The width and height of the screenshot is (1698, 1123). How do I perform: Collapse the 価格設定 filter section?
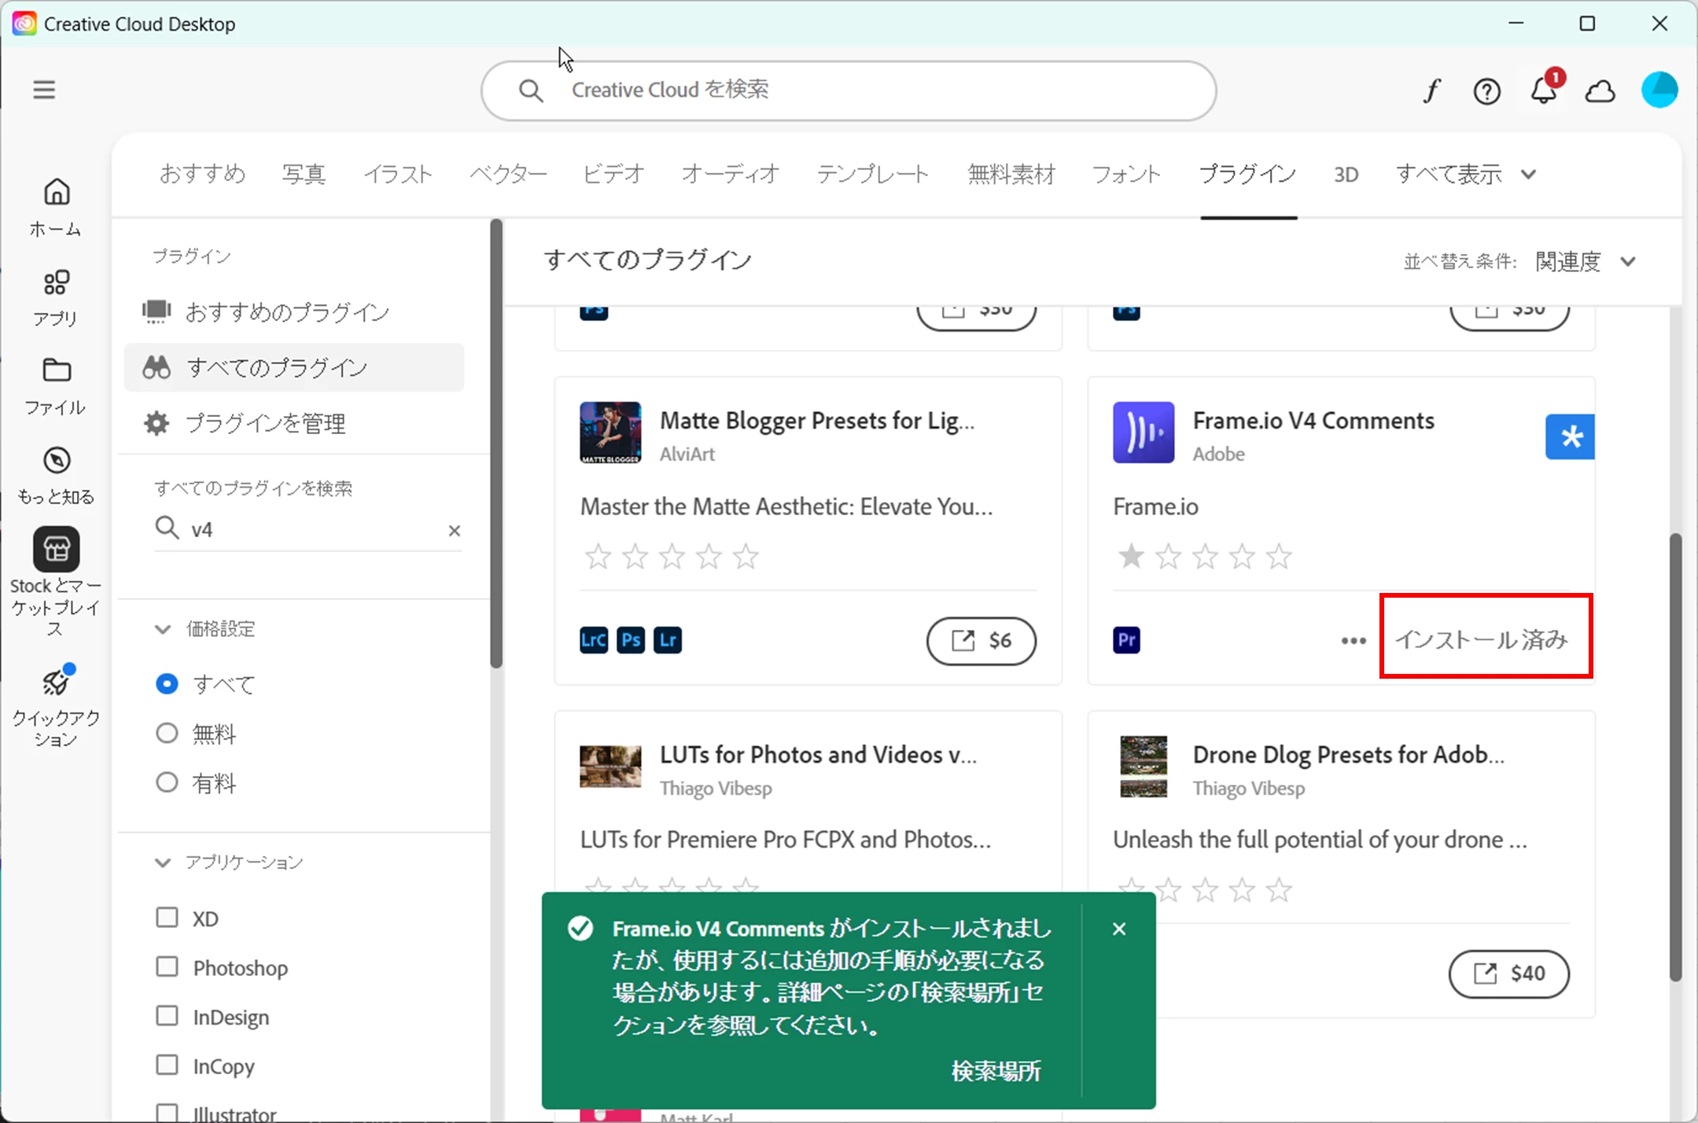coord(163,629)
